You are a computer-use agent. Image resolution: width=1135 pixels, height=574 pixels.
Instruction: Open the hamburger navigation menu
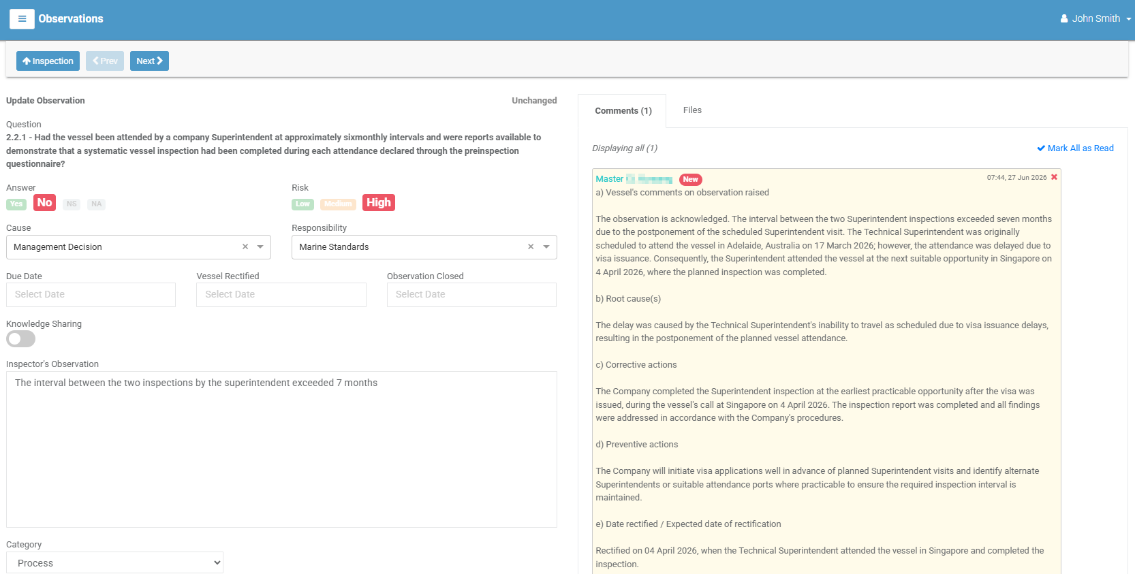[x=22, y=19]
